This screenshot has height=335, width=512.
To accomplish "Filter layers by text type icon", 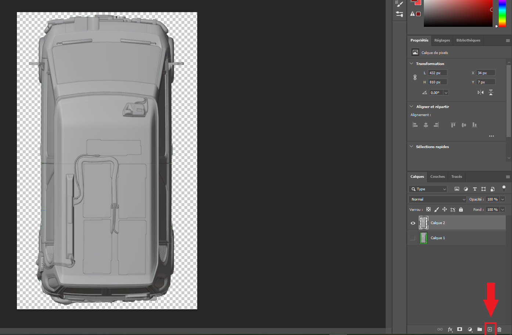I will pos(475,189).
